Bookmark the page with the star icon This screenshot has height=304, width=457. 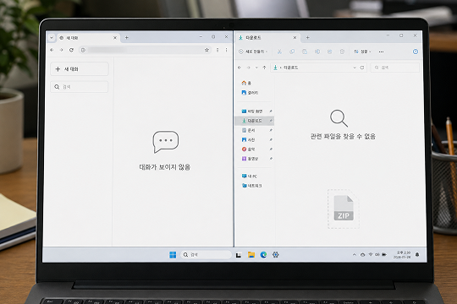tap(206, 50)
